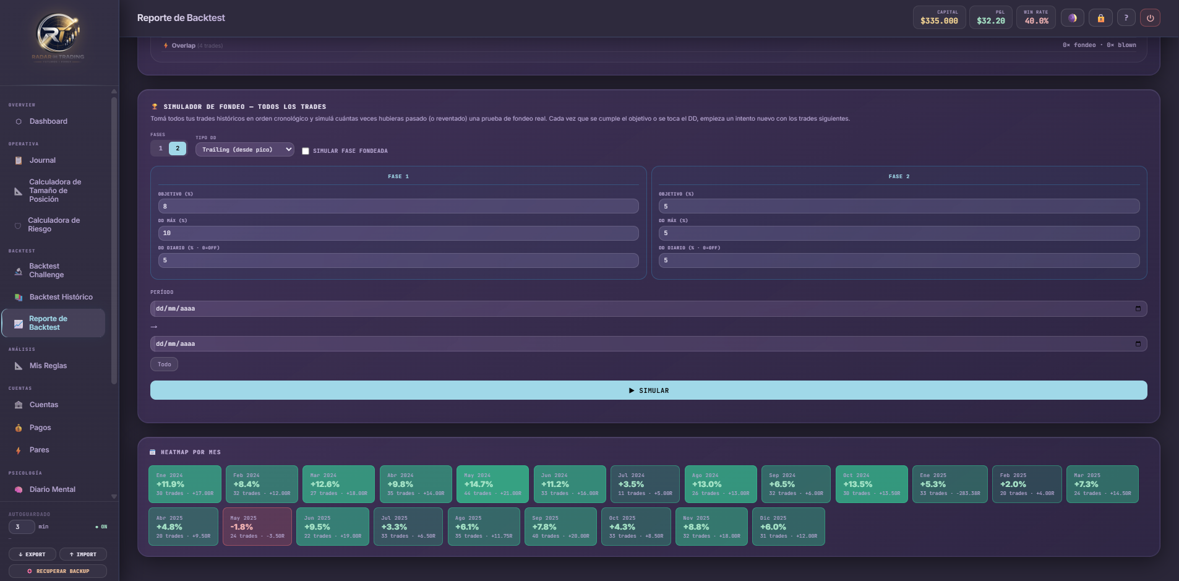Screen dimensions: 1179x581
Task: Select the Jul 2024 +3.5% heatmap cell
Action: [645, 484]
